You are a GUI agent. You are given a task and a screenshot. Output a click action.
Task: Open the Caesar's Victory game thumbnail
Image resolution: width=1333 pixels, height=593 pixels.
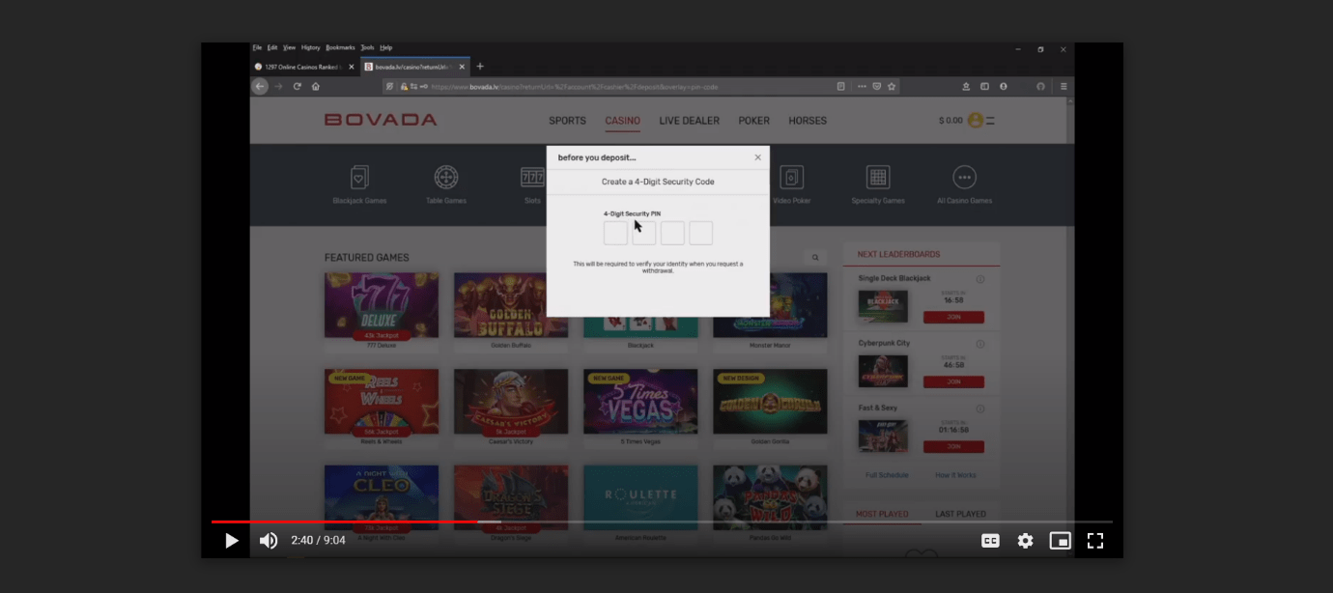(x=511, y=402)
